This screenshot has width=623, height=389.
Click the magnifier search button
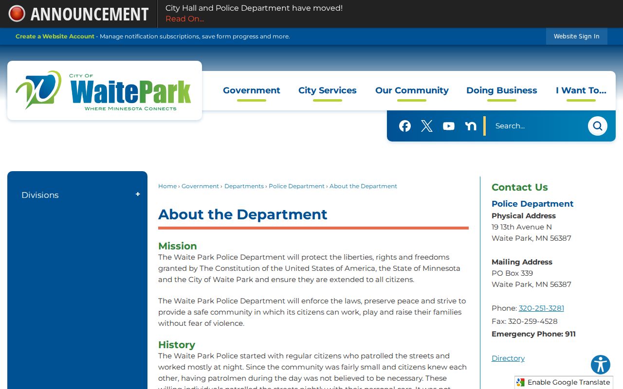598,126
